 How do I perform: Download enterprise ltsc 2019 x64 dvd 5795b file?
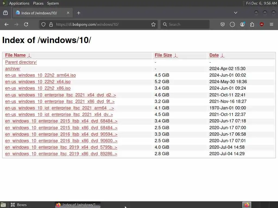61,147
